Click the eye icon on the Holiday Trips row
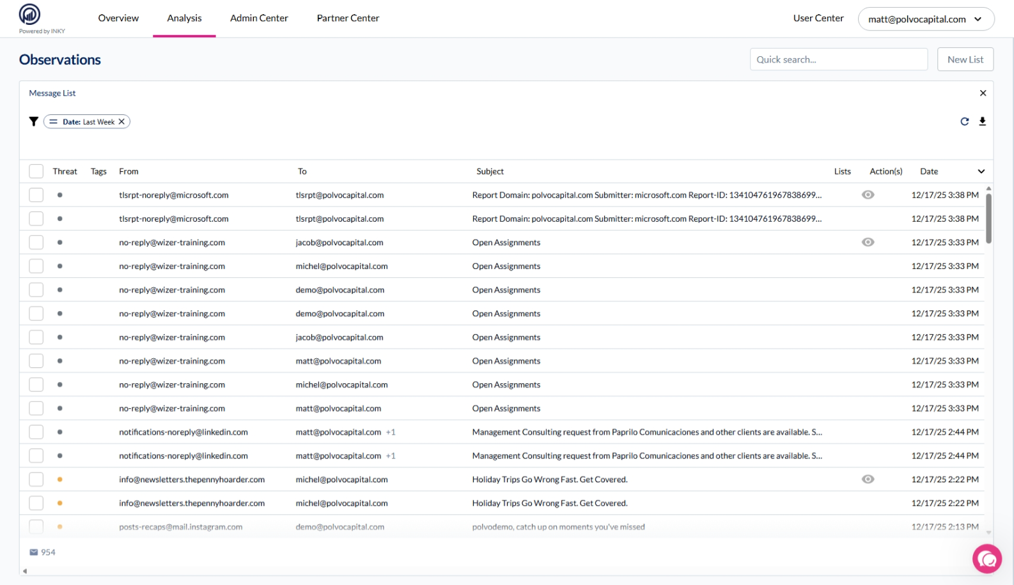The width and height of the screenshot is (1014, 585). (x=868, y=479)
